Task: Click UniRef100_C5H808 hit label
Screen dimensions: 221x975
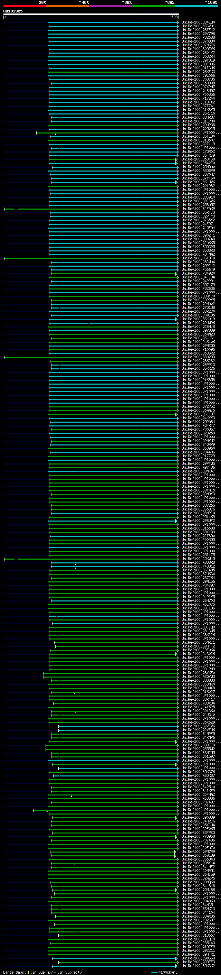Action: click(x=198, y=83)
